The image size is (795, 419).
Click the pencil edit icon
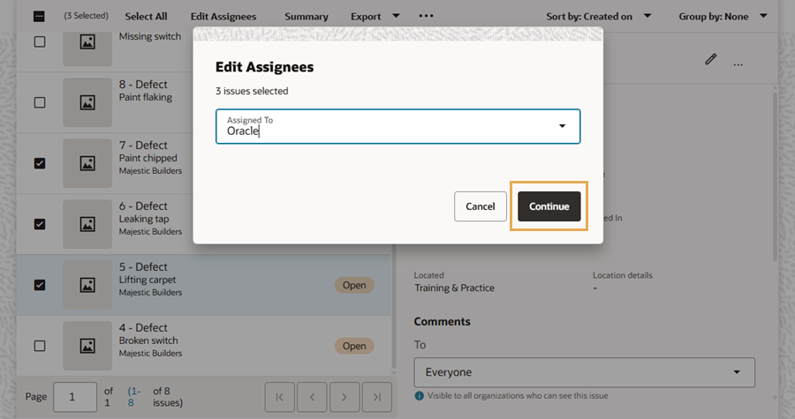tap(711, 60)
